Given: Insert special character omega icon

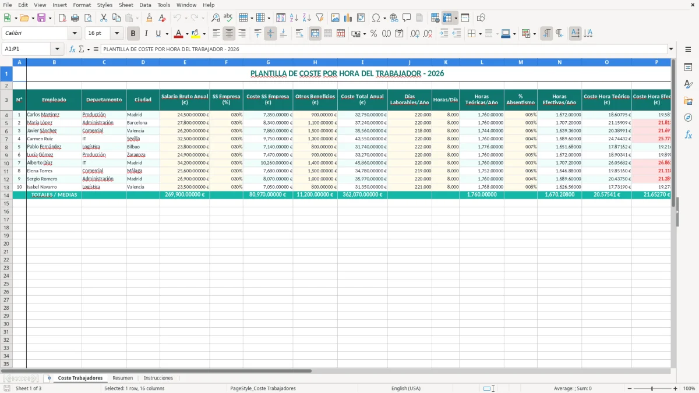Looking at the screenshot, I should pos(376,18).
